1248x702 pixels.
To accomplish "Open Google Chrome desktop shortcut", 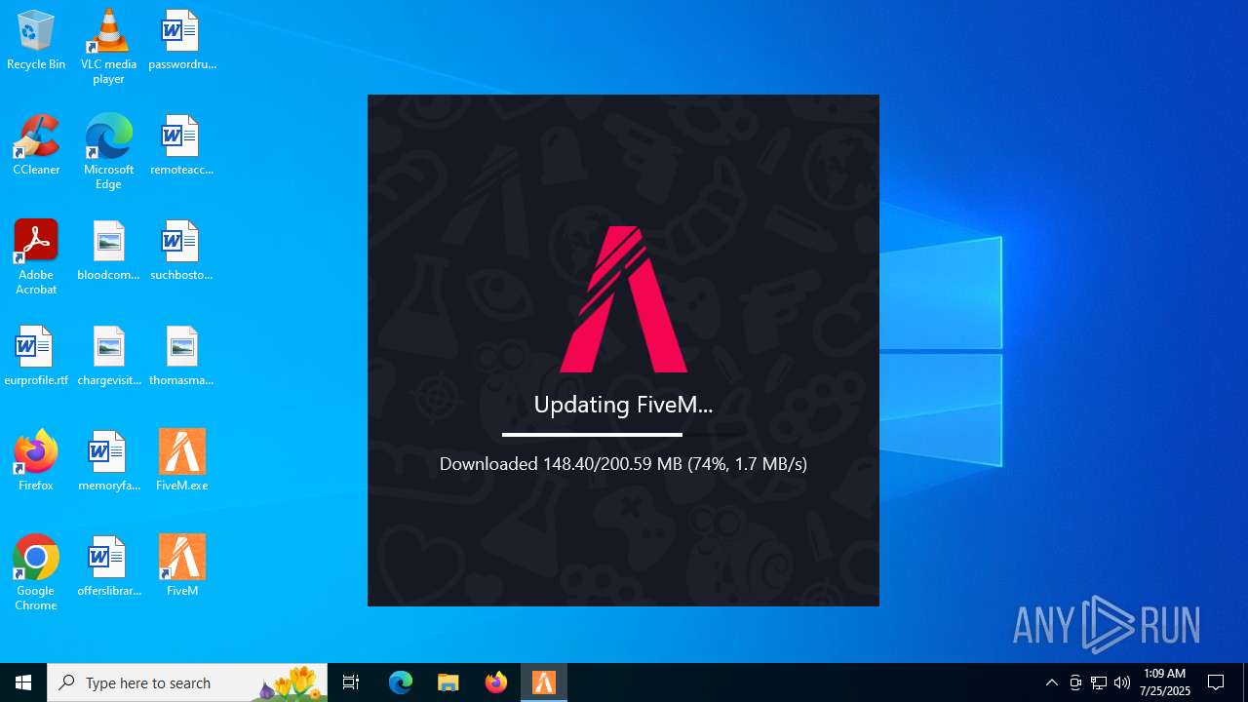I will [x=36, y=573].
